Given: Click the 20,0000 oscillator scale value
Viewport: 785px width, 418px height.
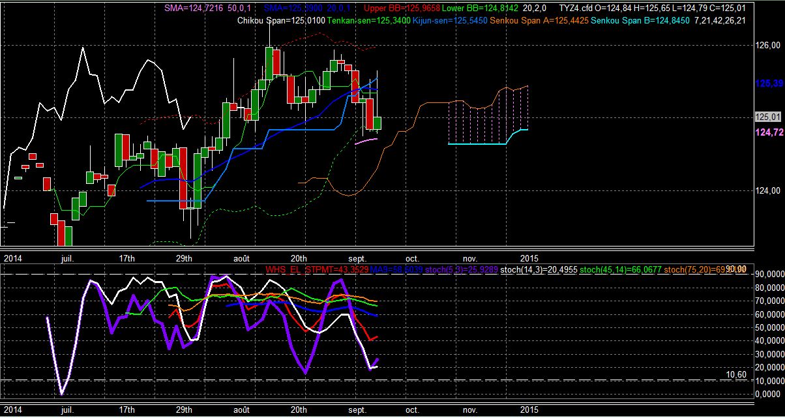Looking at the screenshot, I should (771, 368).
